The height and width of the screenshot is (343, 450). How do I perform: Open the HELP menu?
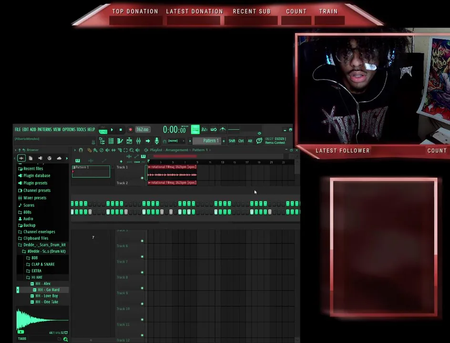coord(91,130)
